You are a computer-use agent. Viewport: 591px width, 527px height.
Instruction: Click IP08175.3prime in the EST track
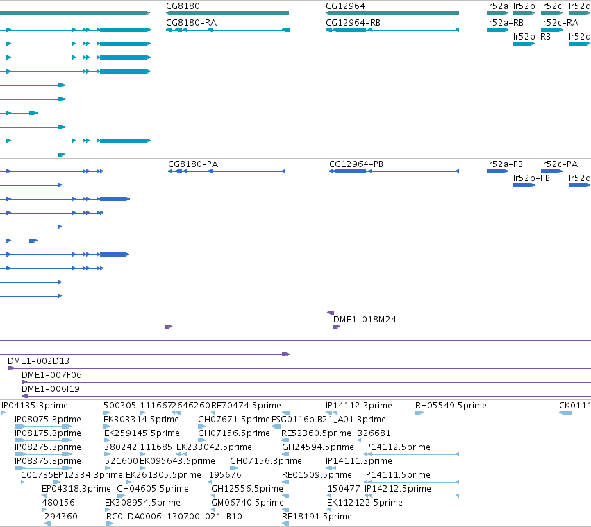48,433
